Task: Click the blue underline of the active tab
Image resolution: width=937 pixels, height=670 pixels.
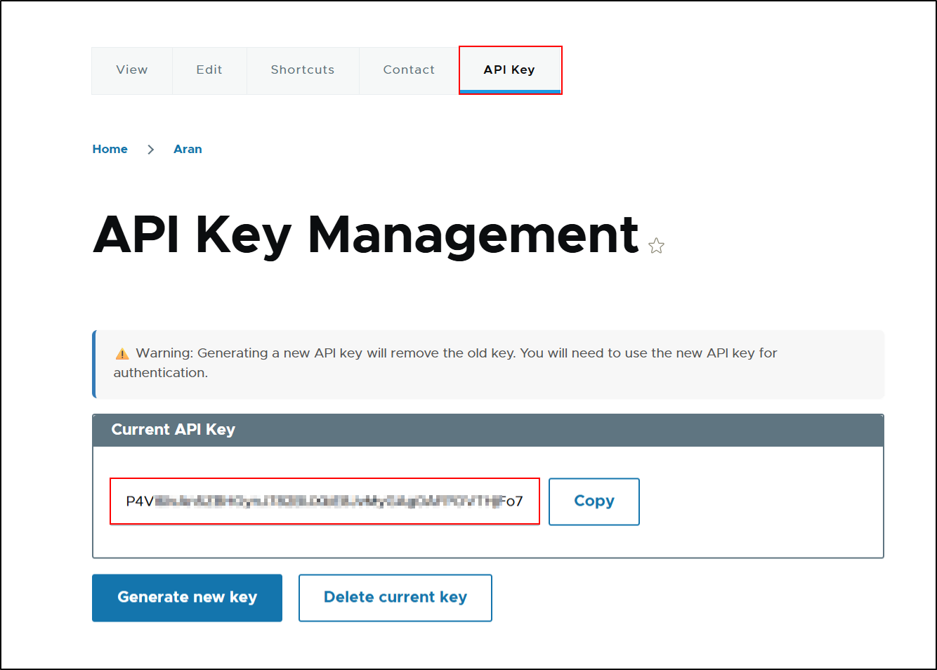Action: click(x=510, y=91)
